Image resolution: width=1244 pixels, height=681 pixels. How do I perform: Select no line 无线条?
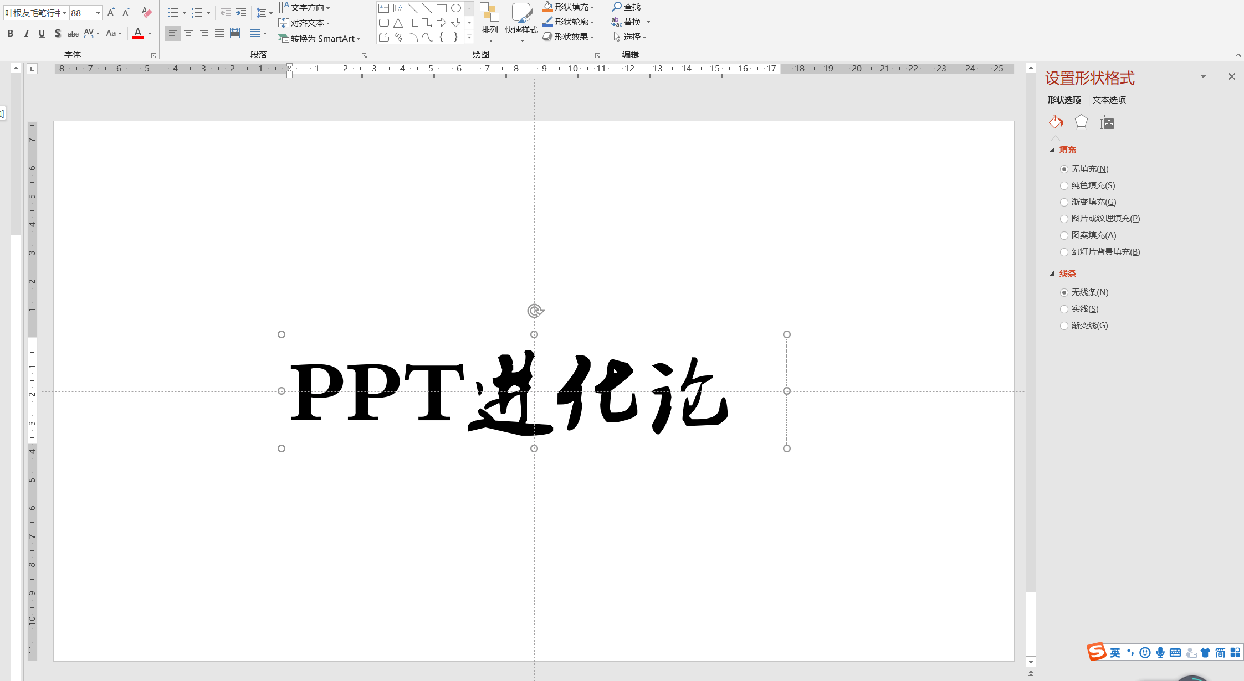[x=1084, y=292]
